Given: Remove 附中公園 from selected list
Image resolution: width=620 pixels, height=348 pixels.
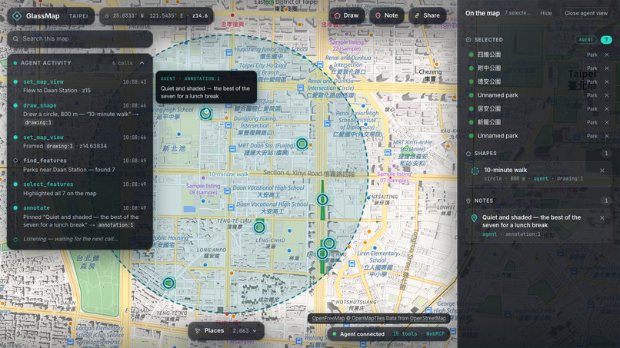Looking at the screenshot, I should coord(607,68).
